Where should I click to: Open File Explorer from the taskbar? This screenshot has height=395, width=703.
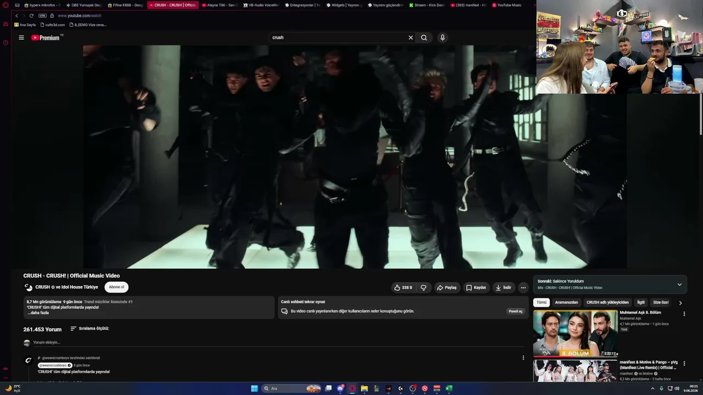click(364, 388)
